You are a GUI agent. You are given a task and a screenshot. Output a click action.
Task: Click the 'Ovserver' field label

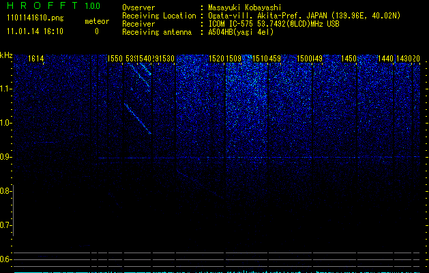138,8
